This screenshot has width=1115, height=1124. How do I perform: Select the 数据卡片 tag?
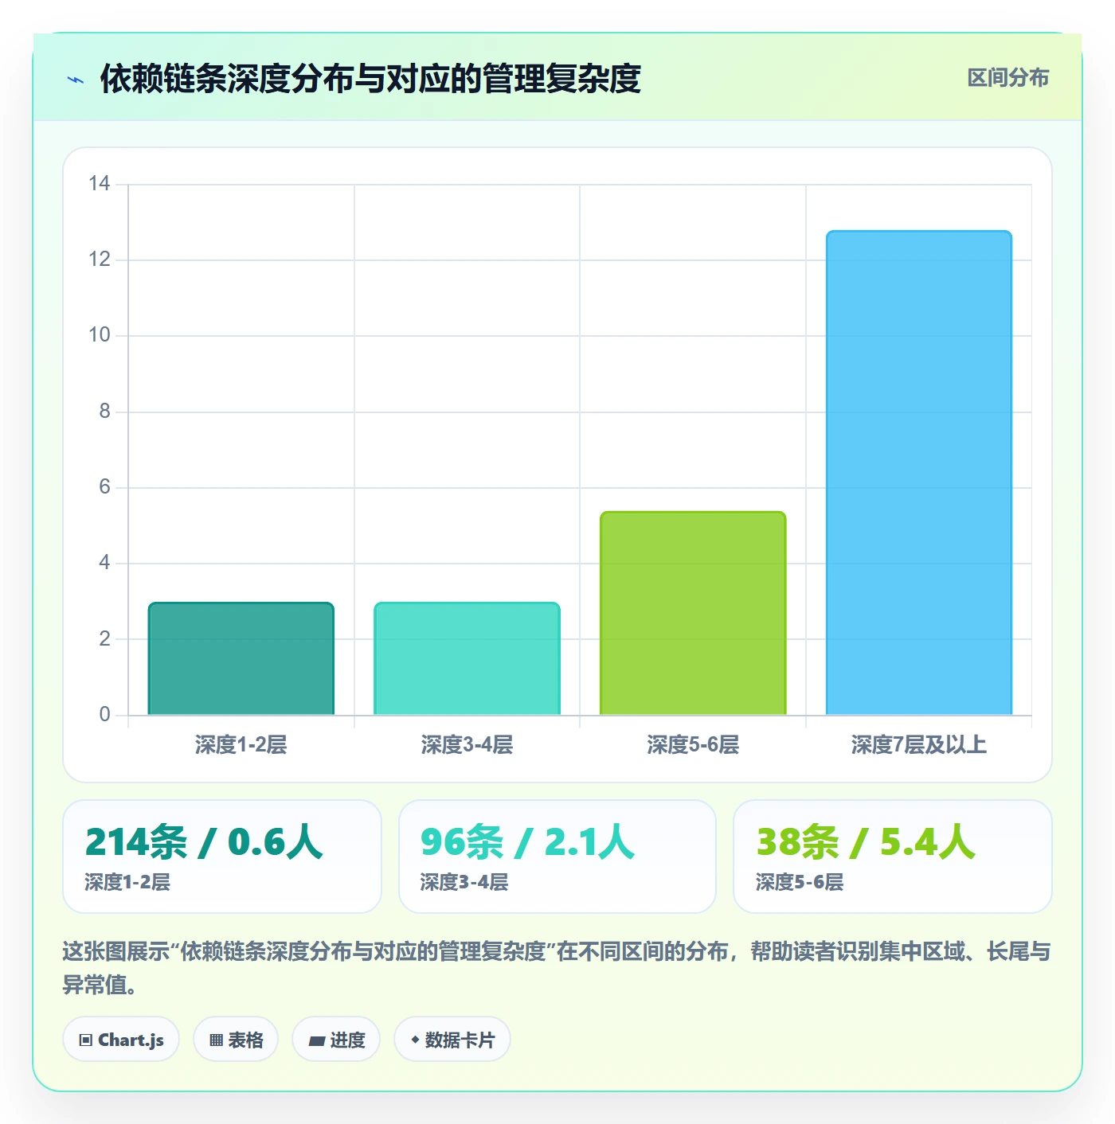point(452,1040)
